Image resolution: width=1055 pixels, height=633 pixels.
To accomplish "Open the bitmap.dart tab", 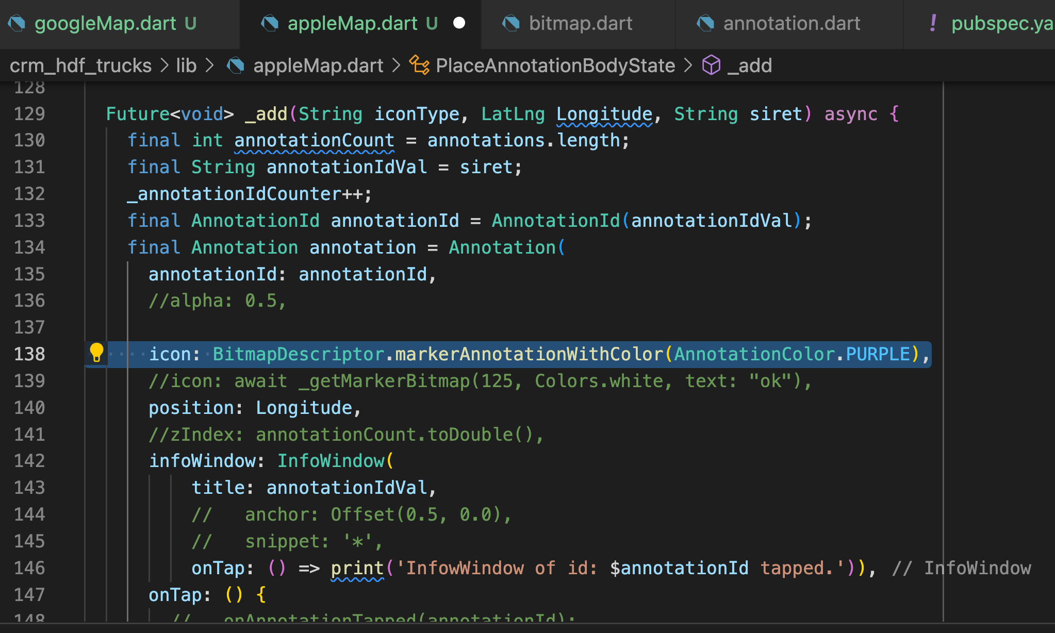I will click(x=581, y=23).
